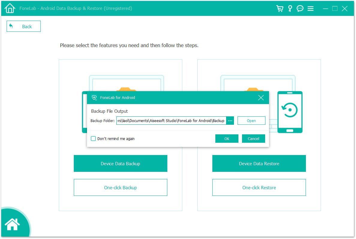Go back with the Back button

point(24,26)
